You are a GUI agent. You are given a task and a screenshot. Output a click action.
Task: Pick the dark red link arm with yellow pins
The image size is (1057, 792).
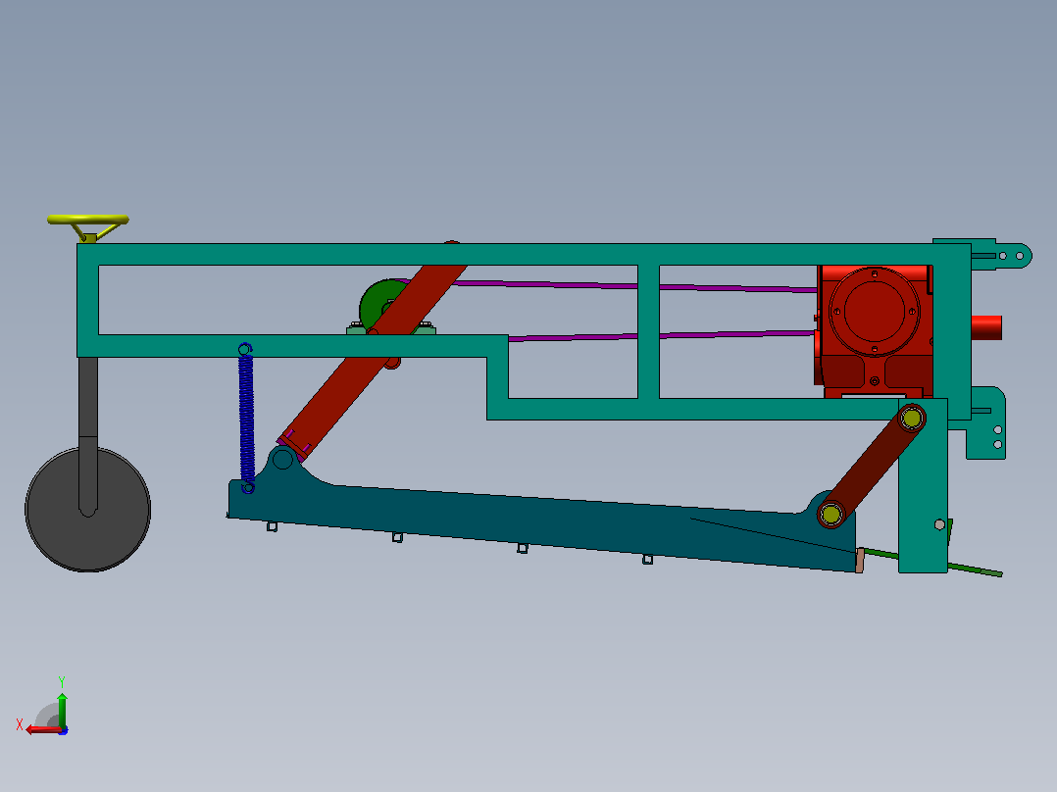tap(872, 467)
